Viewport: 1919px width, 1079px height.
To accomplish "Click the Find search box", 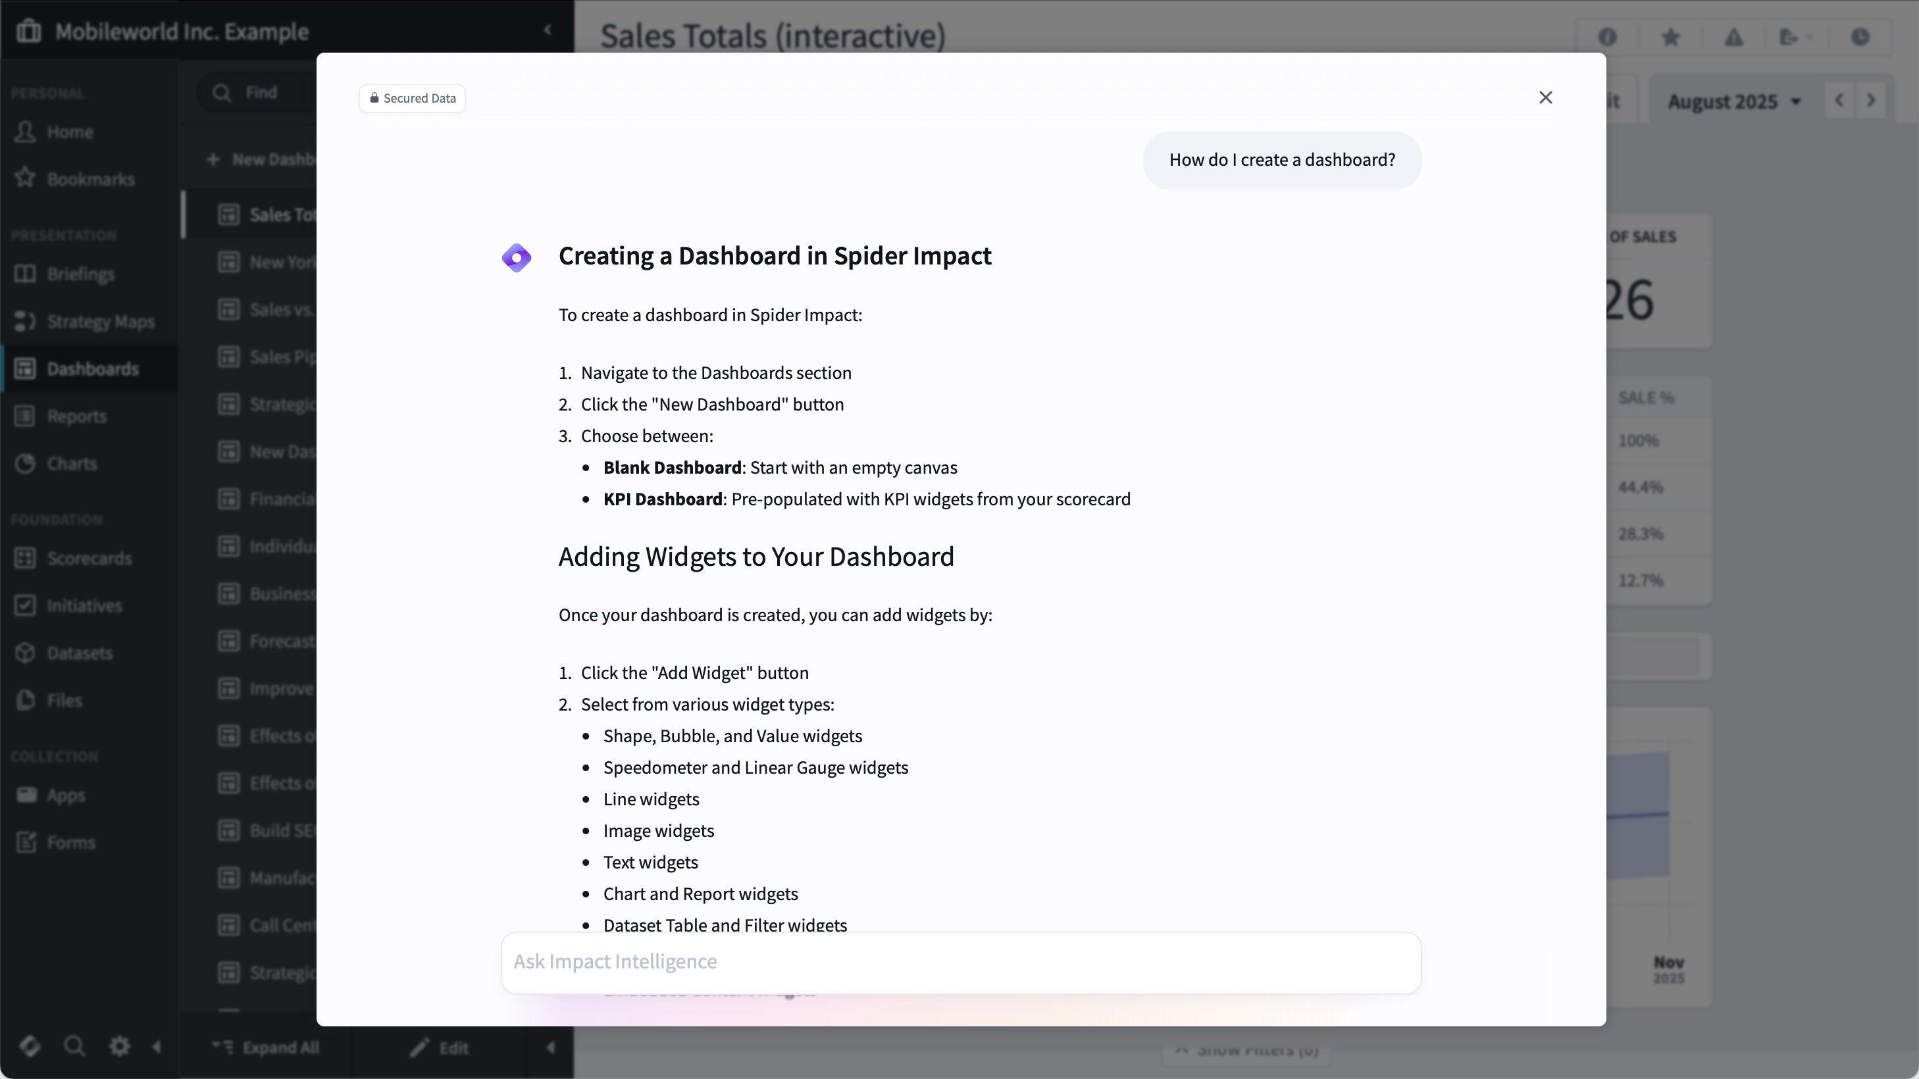I will click(x=257, y=92).
